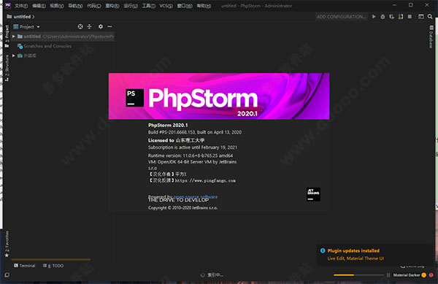Click the Subscription is active until text
438x284 pixels.
coord(193,147)
